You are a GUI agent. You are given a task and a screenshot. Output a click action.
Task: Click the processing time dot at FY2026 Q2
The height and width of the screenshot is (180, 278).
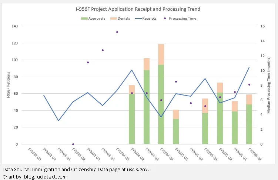[x=249, y=84]
